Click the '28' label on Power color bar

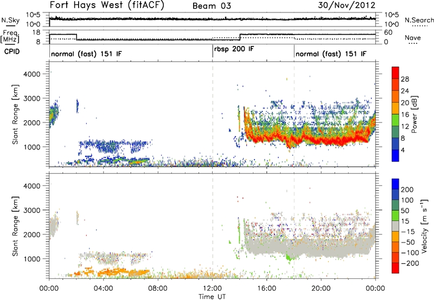click(x=405, y=79)
